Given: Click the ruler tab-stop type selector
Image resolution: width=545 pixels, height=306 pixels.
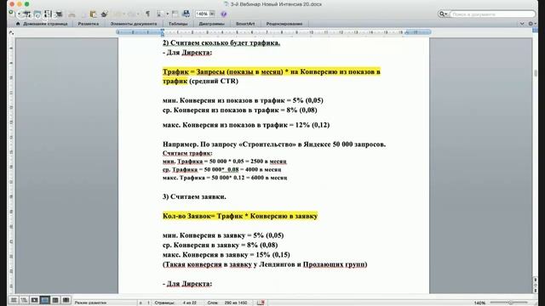Looking at the screenshot, I should coord(11,32).
